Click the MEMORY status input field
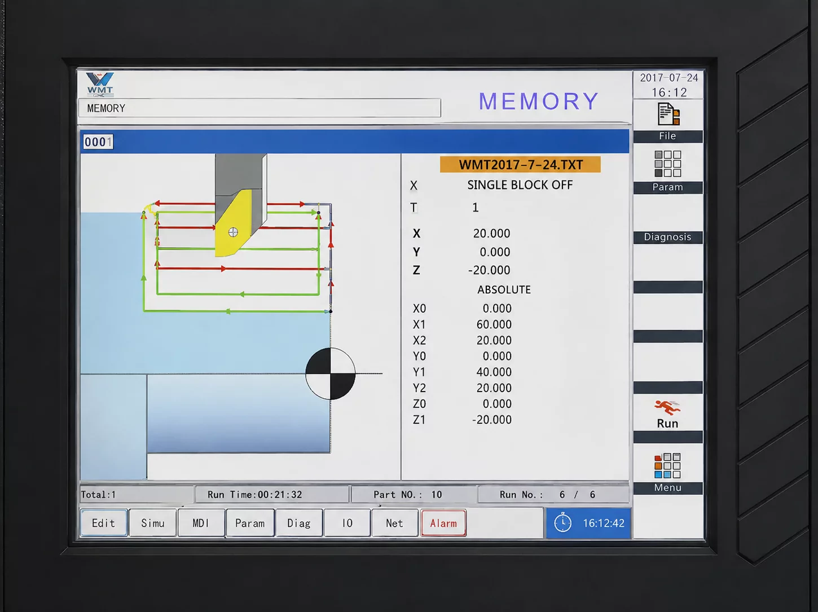Screen dimensions: 818x612 [260, 108]
